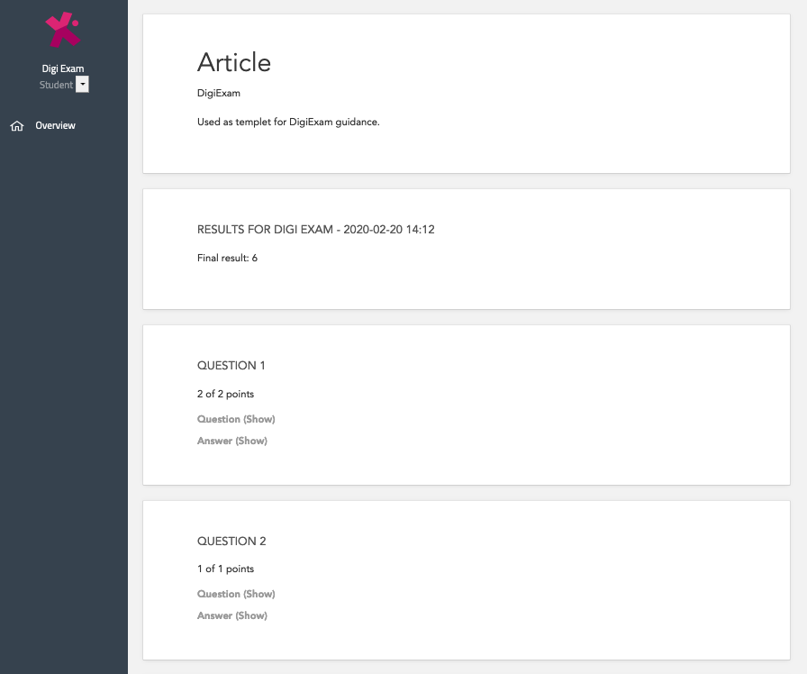The width and height of the screenshot is (807, 674).
Task: Click the 'RESULTS FOR DIGI EXAM - 2020-02-20 14:12' heading
Action: tap(316, 230)
